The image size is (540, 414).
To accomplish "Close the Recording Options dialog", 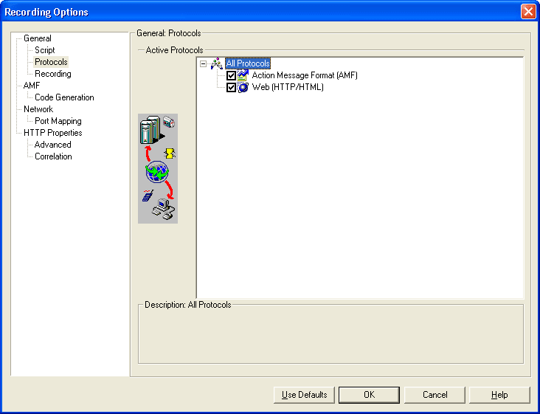I will point(528,12).
